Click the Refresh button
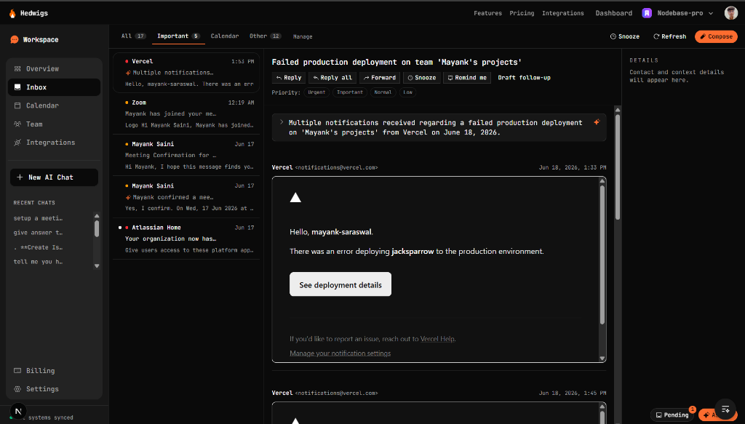This screenshot has width=745, height=424. (669, 36)
